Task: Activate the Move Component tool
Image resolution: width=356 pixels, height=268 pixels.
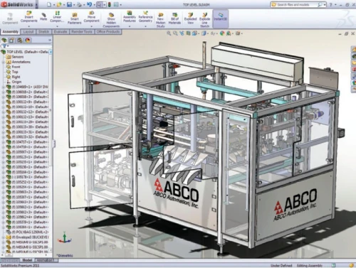Action: pos(91,16)
